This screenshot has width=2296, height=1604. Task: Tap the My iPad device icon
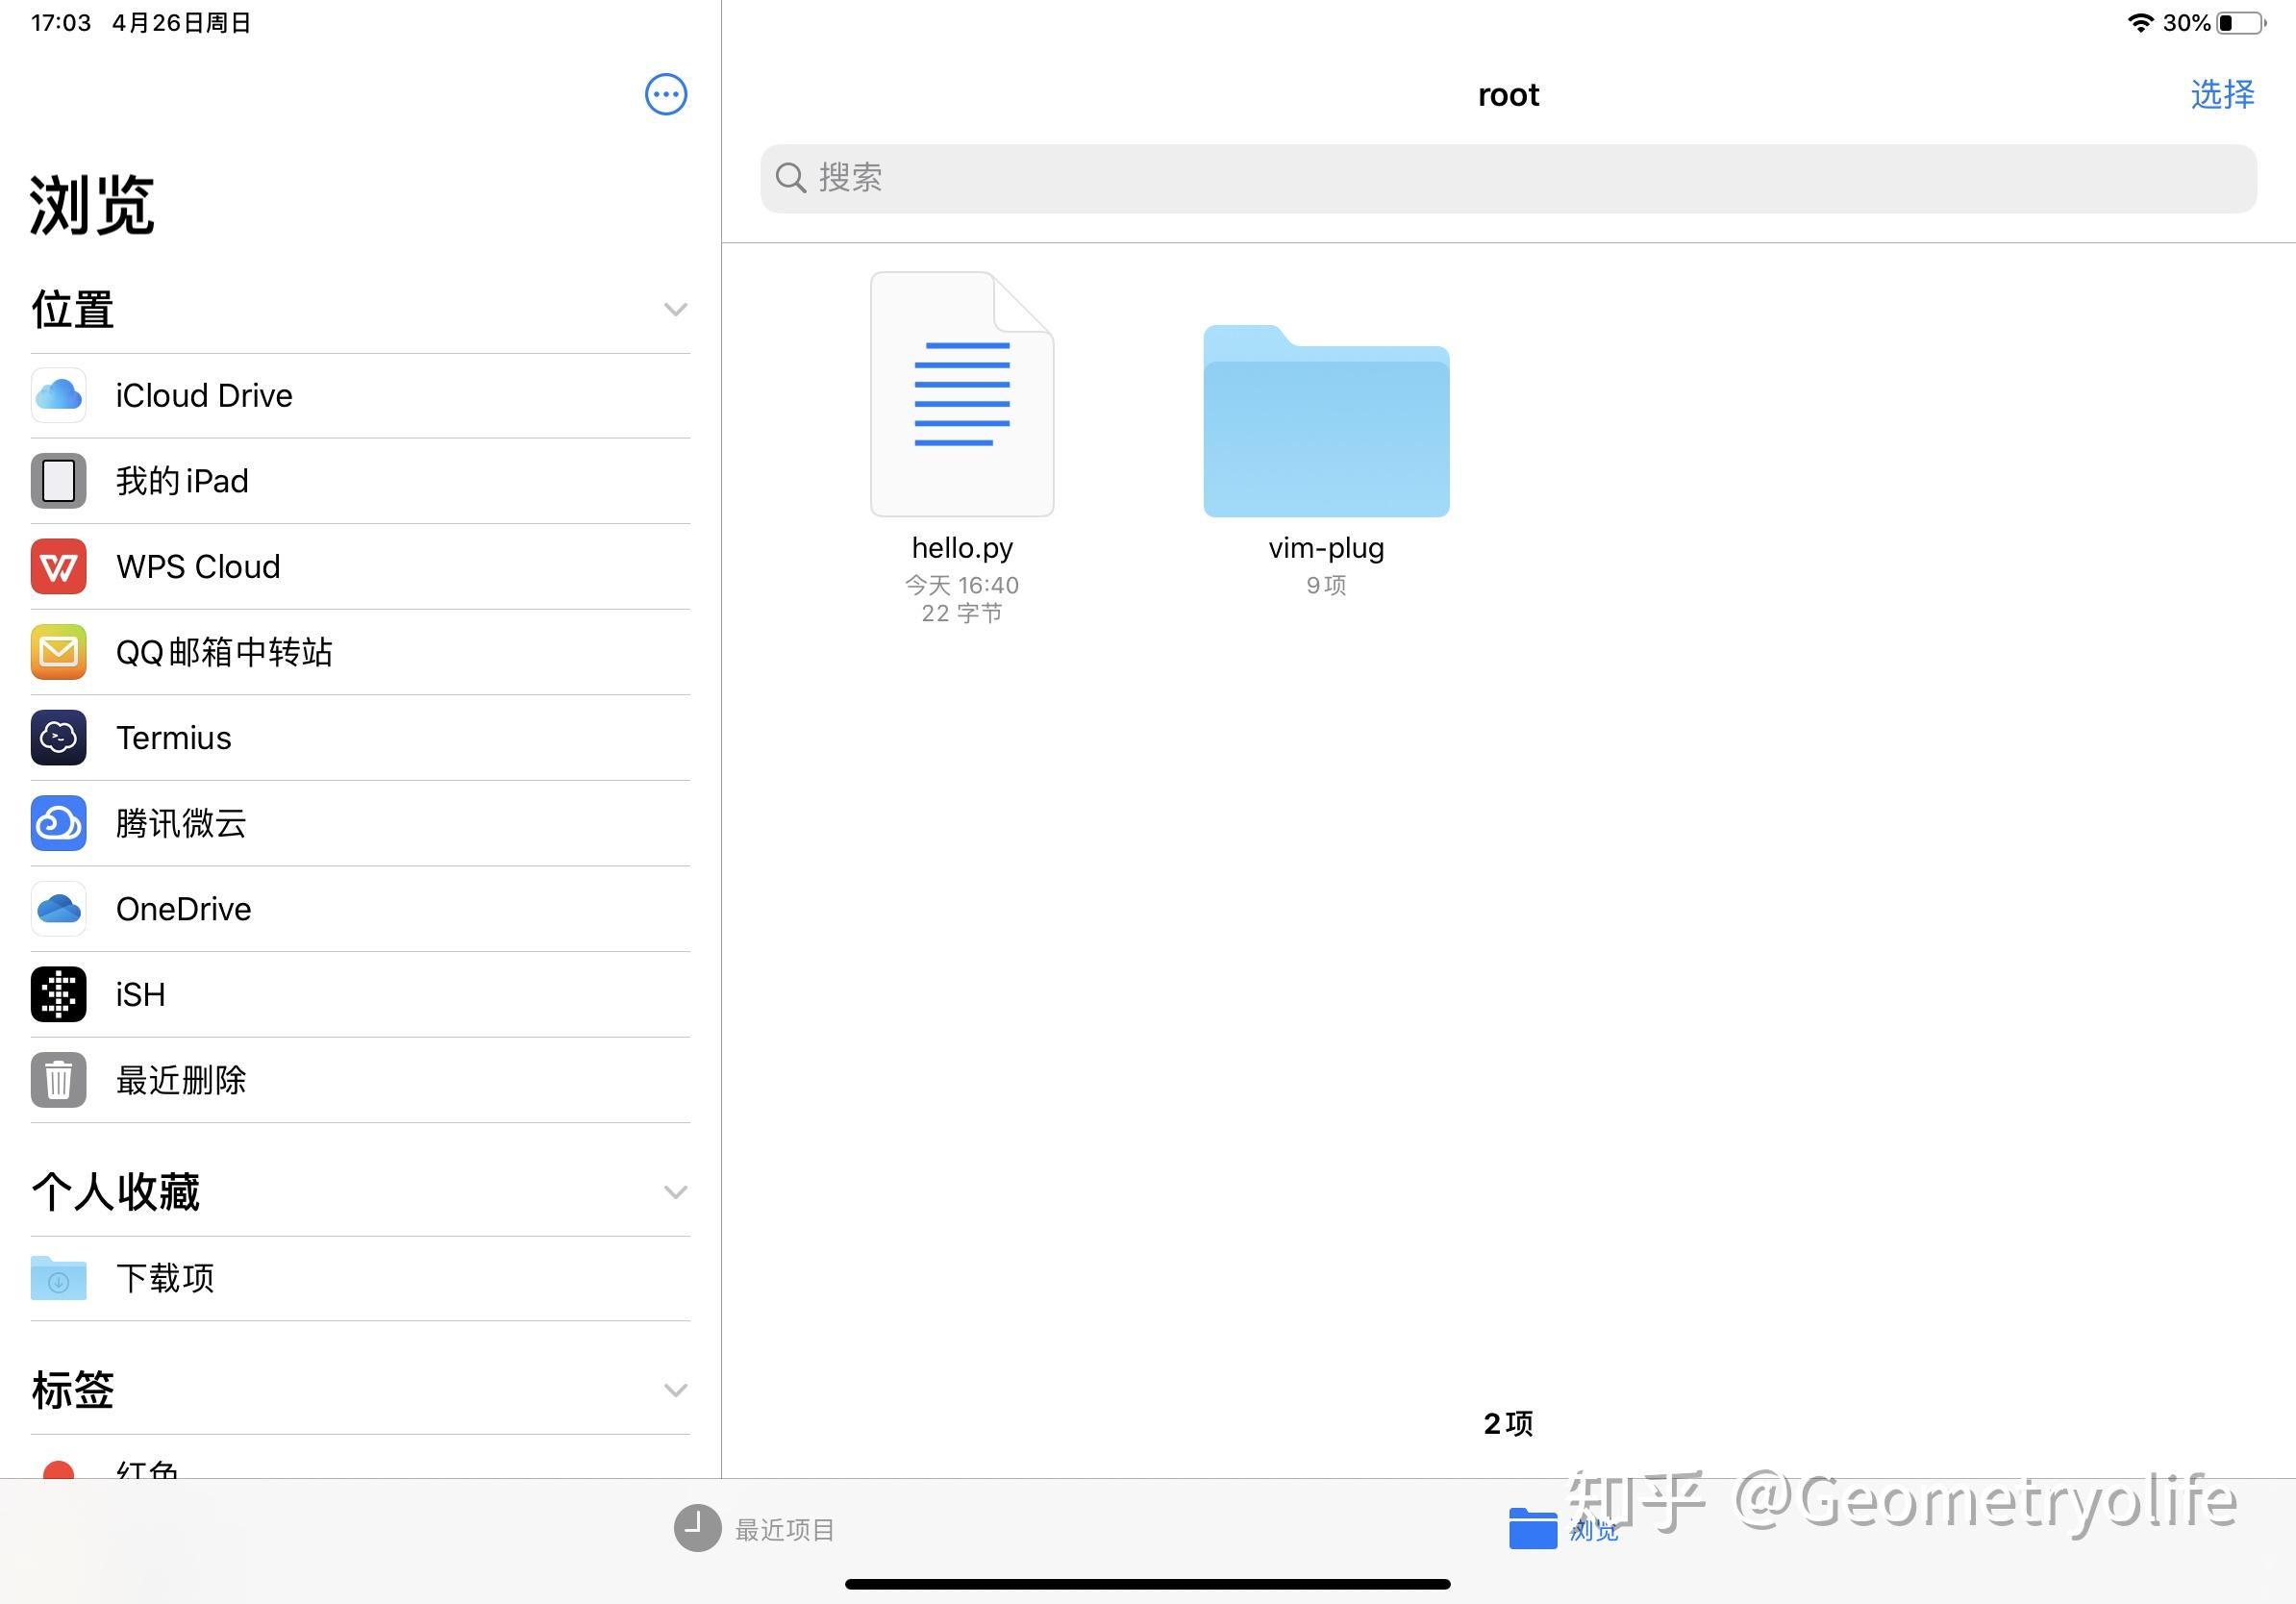click(59, 481)
